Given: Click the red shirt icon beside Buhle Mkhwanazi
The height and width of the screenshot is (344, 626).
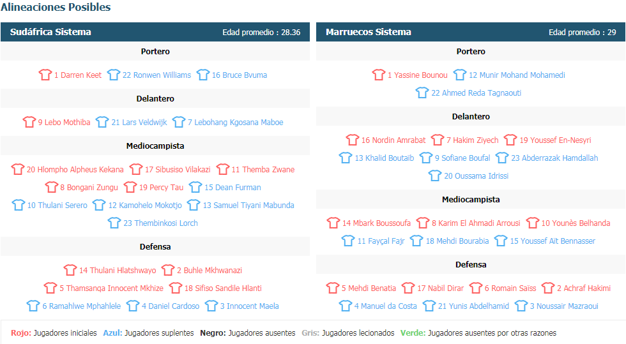Looking at the screenshot, I should click(167, 270).
